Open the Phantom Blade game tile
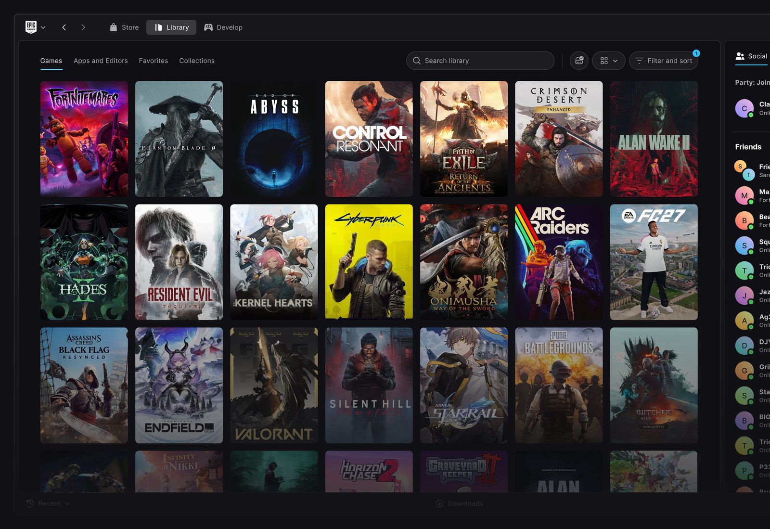 [179, 139]
